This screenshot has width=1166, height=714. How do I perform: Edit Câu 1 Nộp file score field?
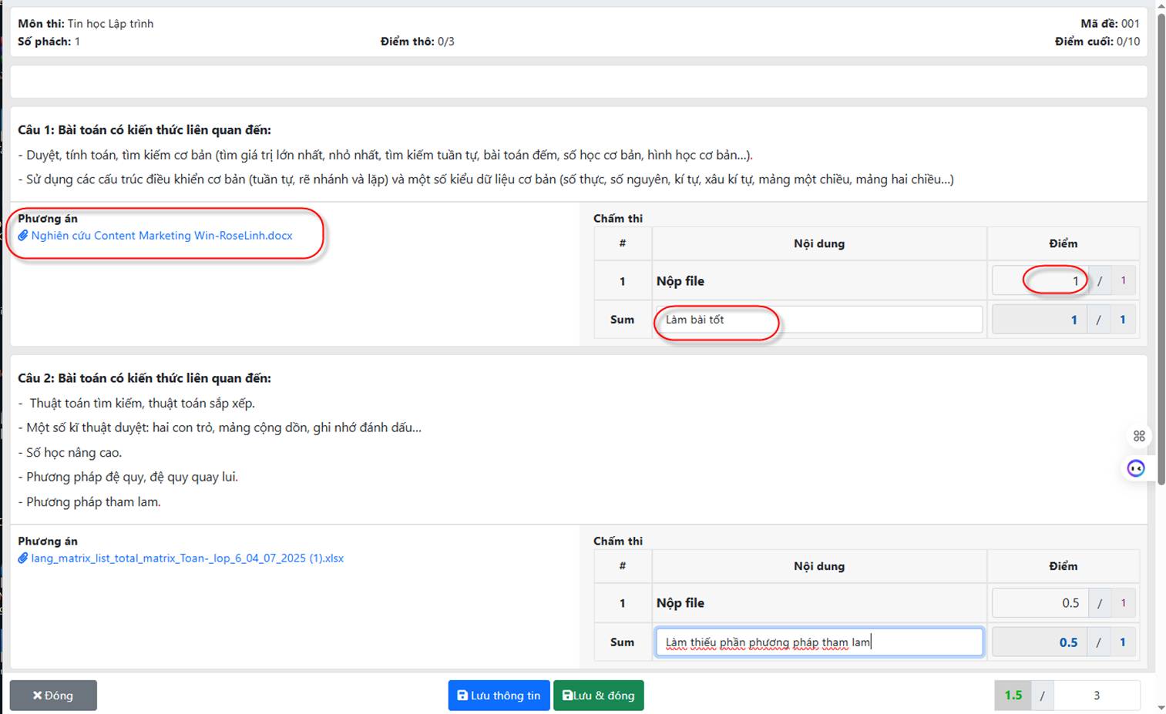1039,281
